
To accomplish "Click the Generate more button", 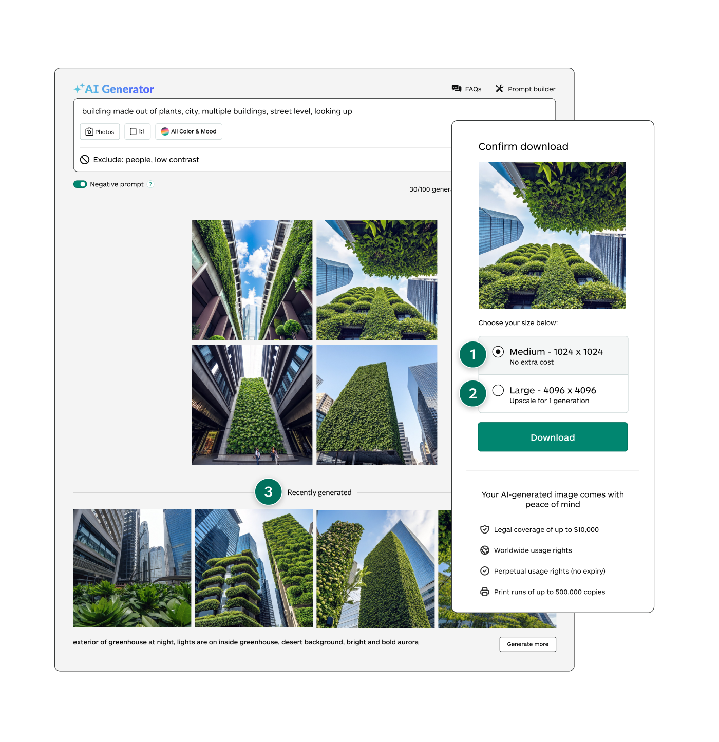I will tap(527, 644).
